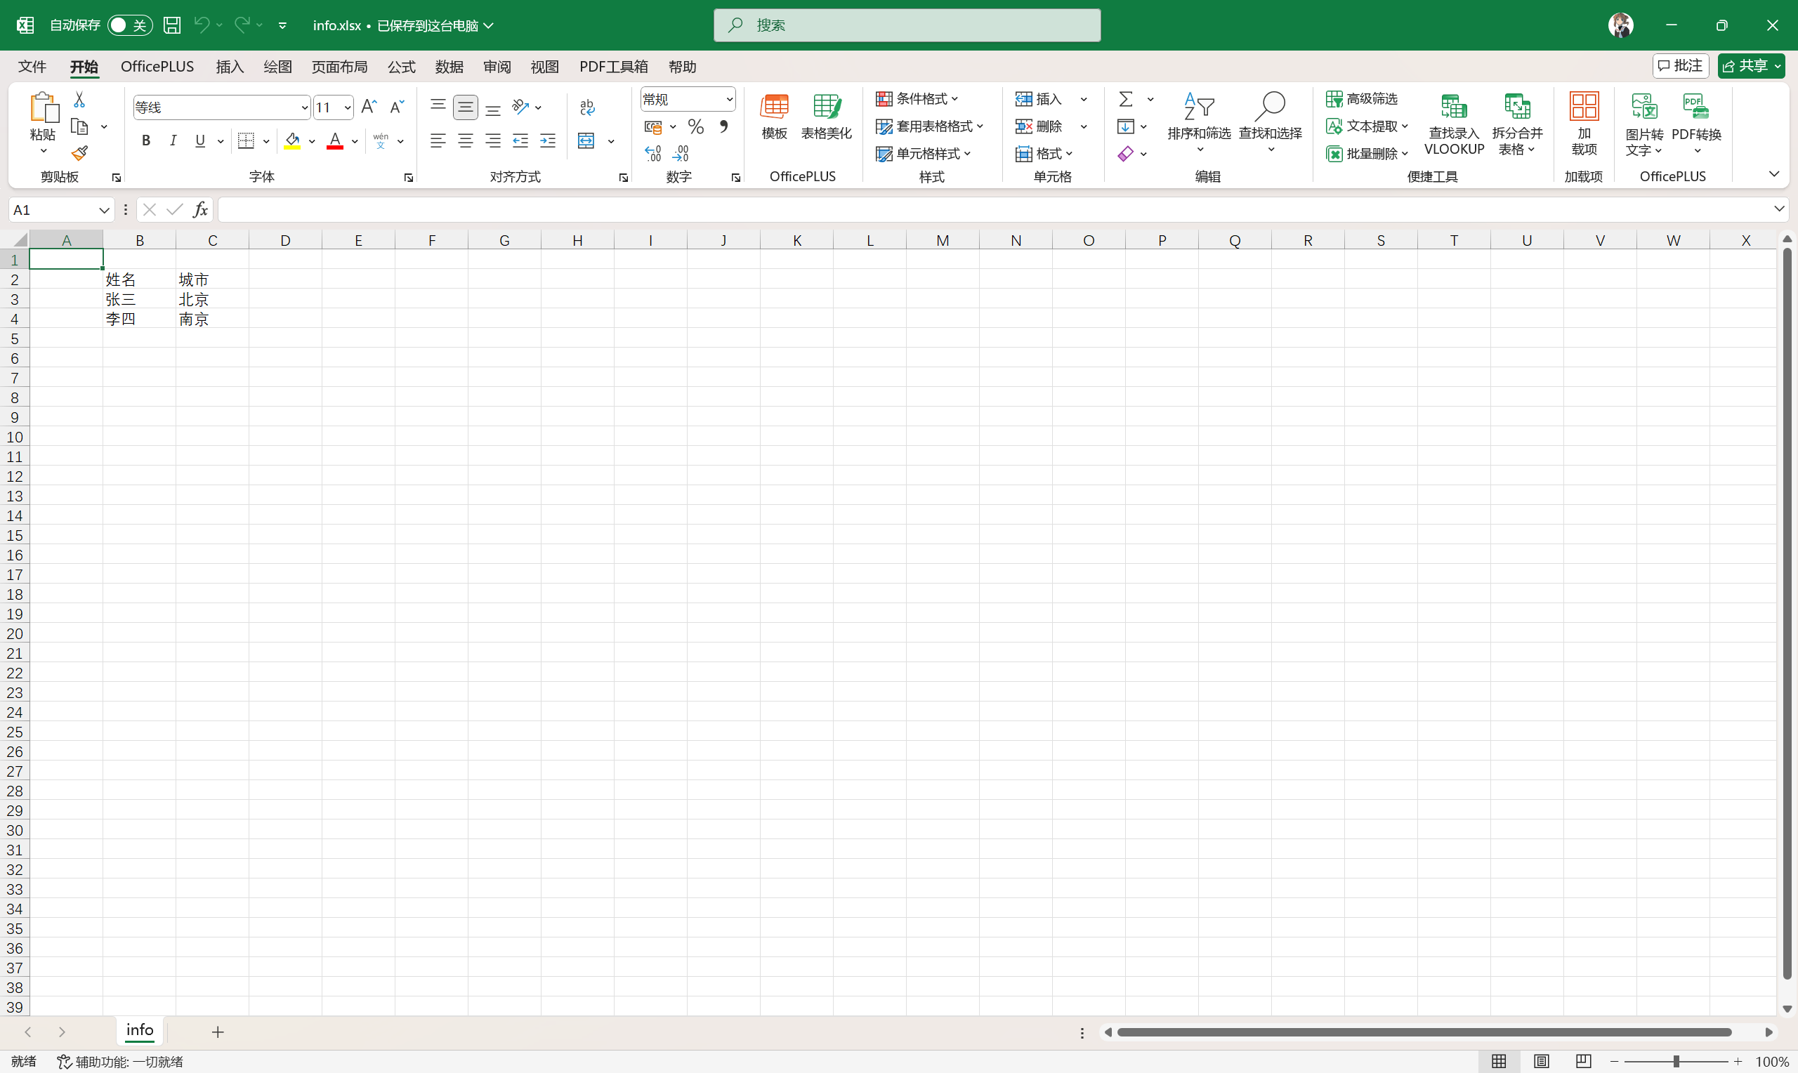
Task: Open the 公式 ribbon tab
Action: [x=401, y=67]
